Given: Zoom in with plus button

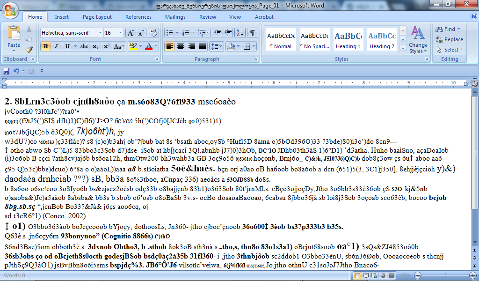Looking at the screenshot, I should click(473, 275).
